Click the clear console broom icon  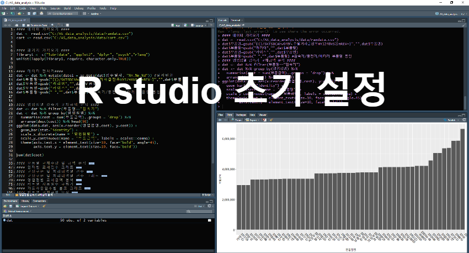(464, 25)
